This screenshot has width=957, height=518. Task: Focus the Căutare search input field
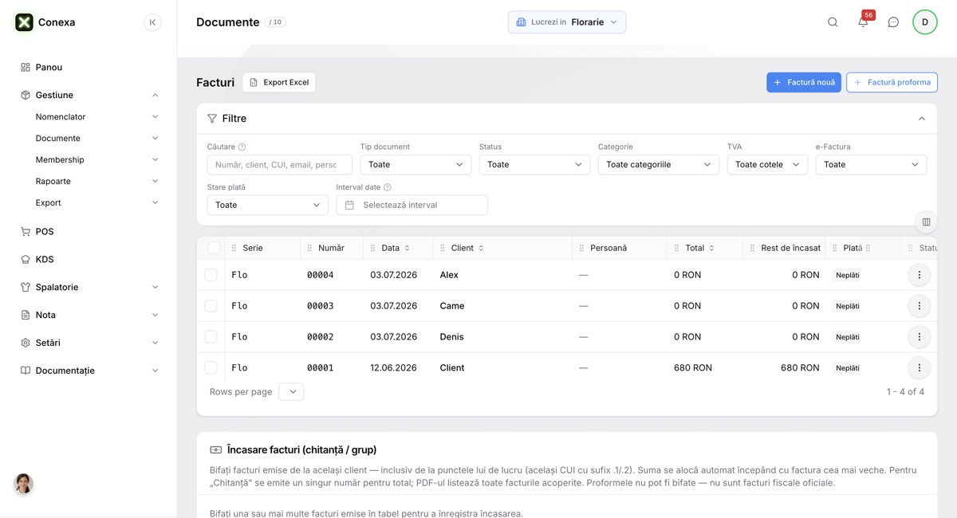pos(279,165)
